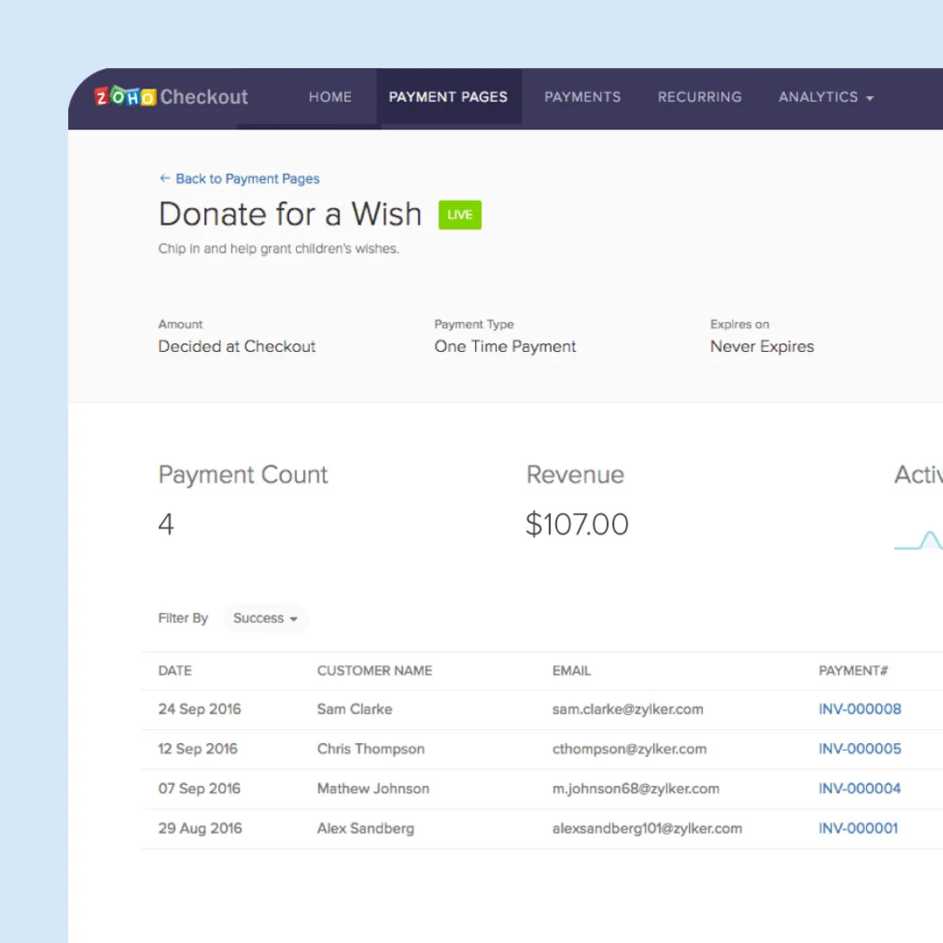Screen dimensions: 943x943
Task: Click the Zoho Checkout logo
Action: coord(169,97)
